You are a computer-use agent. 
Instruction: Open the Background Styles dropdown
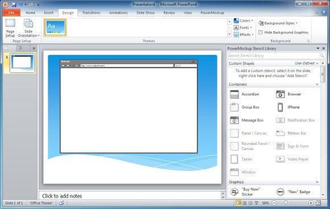point(278,23)
